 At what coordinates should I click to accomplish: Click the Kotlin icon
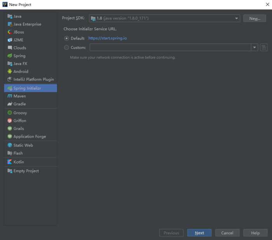click(10, 162)
